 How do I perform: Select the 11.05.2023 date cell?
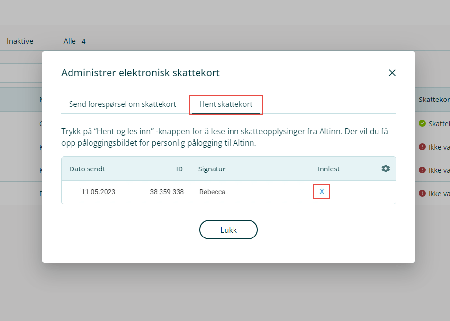(98, 192)
